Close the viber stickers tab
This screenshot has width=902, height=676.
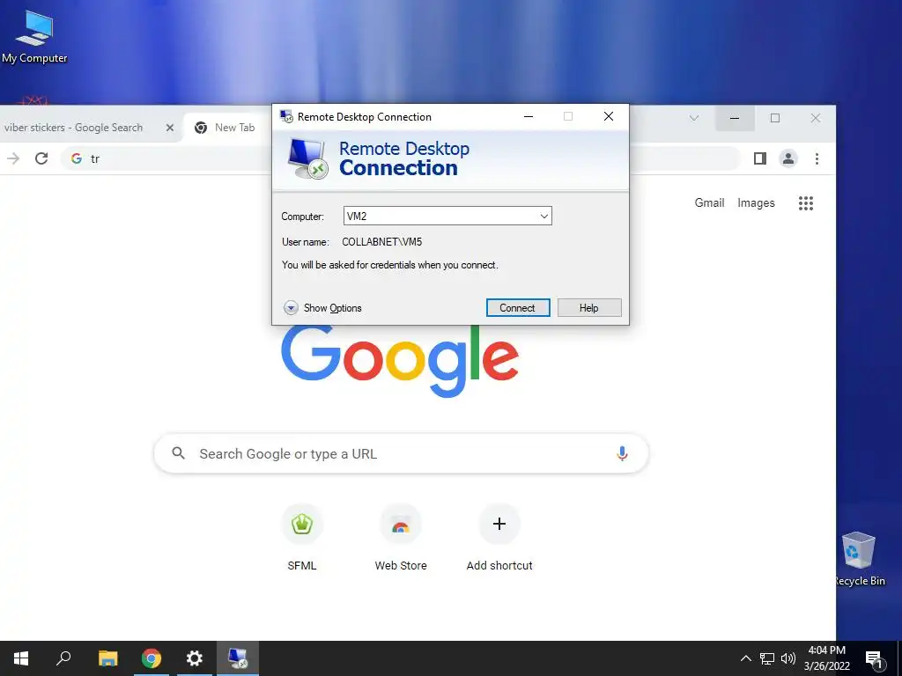tap(170, 128)
